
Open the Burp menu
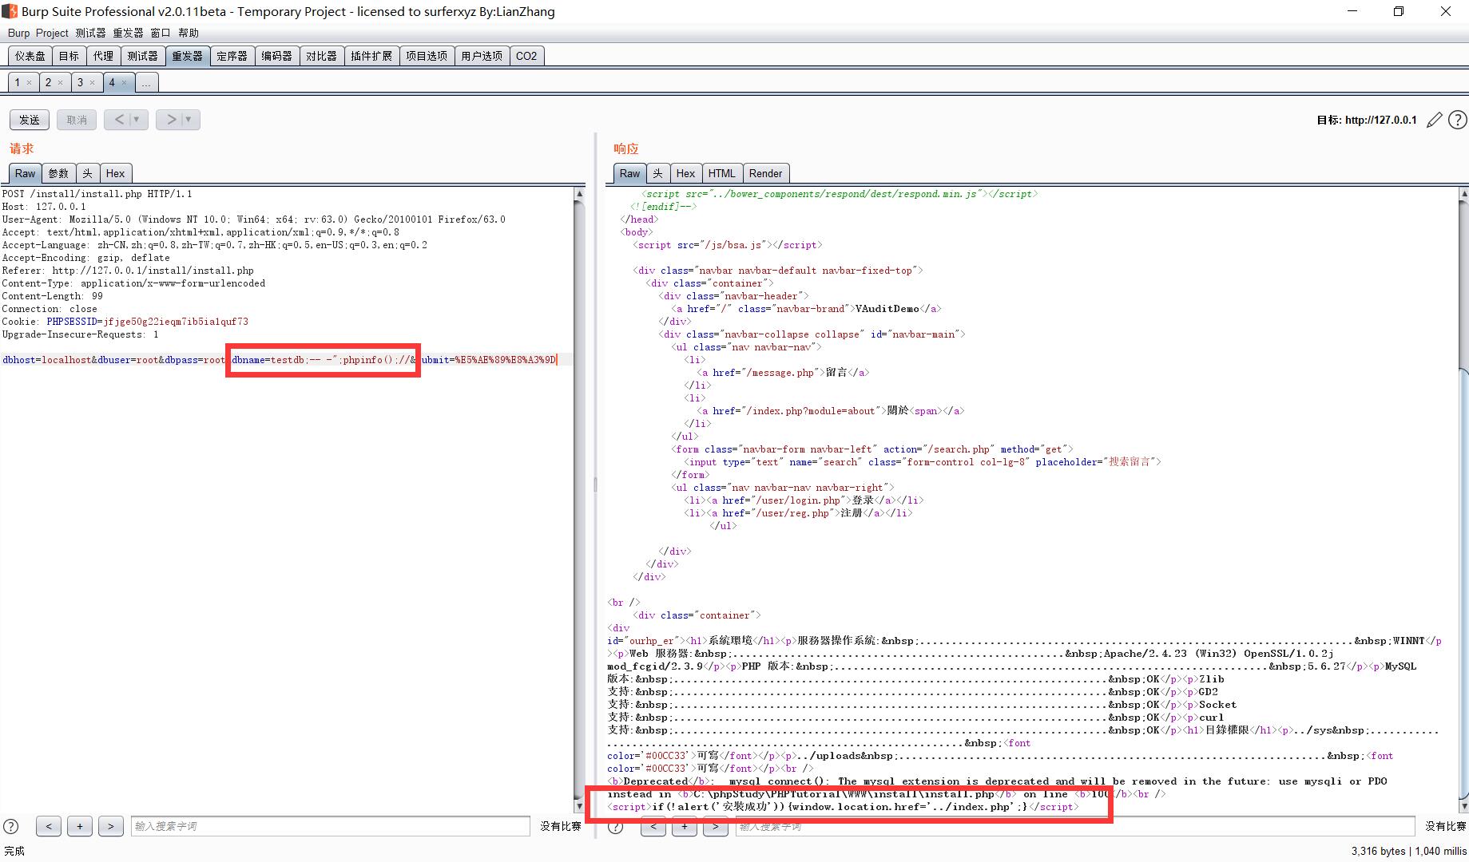click(18, 33)
